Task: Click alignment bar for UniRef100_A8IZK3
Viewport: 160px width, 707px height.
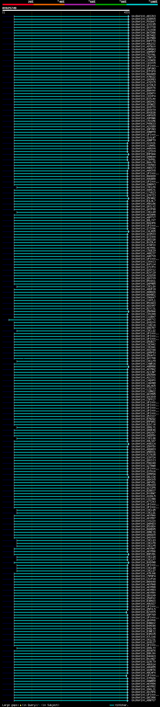Action: [x=71, y=16]
